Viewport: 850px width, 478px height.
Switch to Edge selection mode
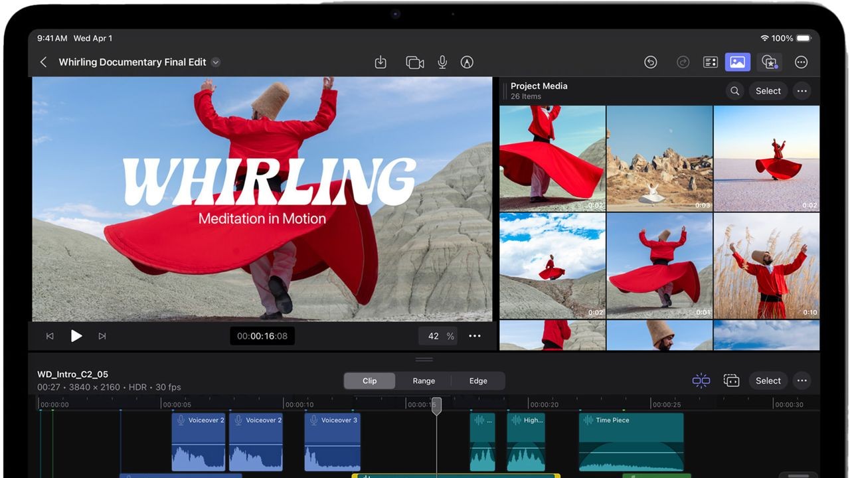478,380
